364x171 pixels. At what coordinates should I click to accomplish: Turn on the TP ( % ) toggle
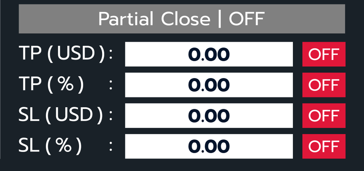tap(324, 85)
